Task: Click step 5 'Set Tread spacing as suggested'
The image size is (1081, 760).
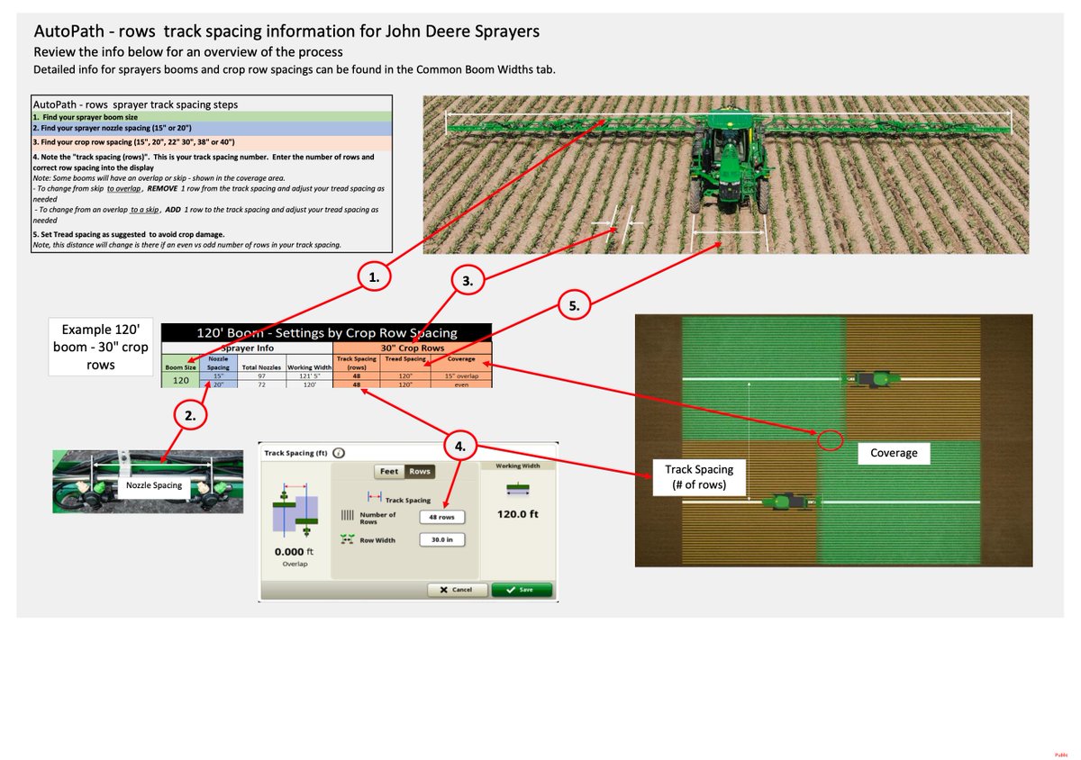Action: [x=129, y=234]
